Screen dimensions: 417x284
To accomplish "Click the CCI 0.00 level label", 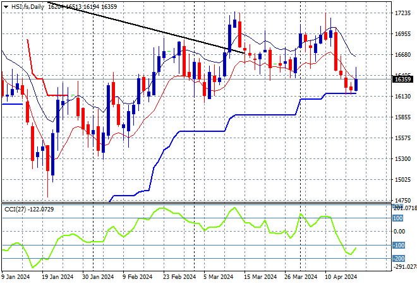I will (x=399, y=232).
